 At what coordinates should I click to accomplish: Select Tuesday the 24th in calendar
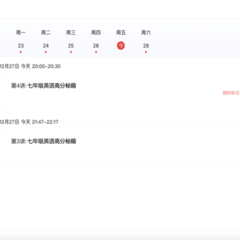click(46, 46)
